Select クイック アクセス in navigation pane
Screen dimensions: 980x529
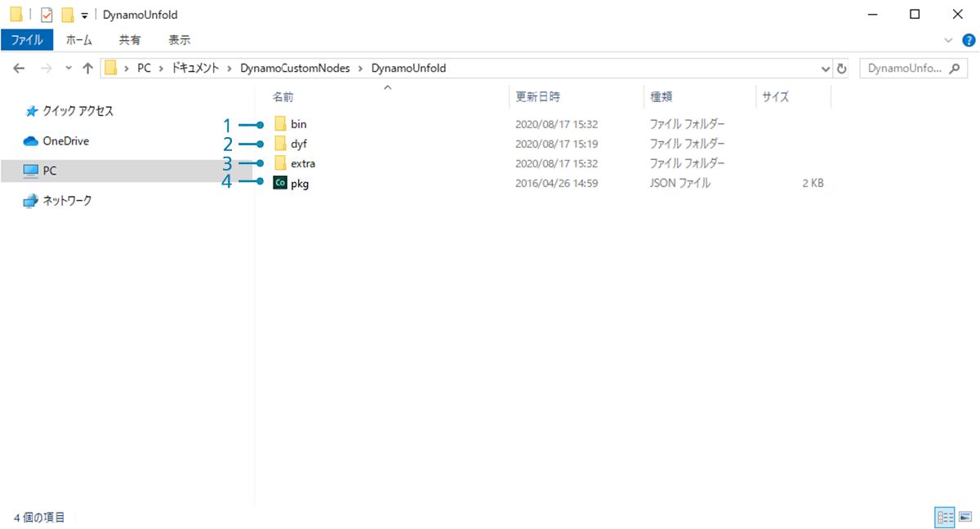78,111
